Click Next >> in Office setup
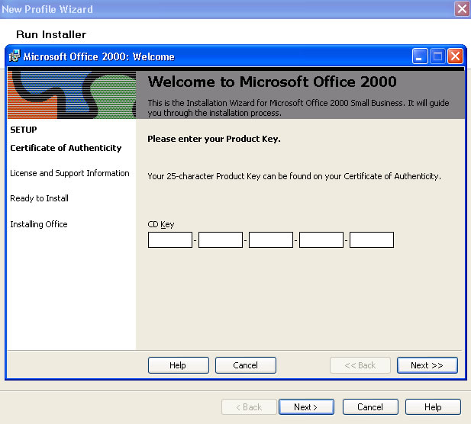Screen dimensions: 471x424 [x=427, y=365]
